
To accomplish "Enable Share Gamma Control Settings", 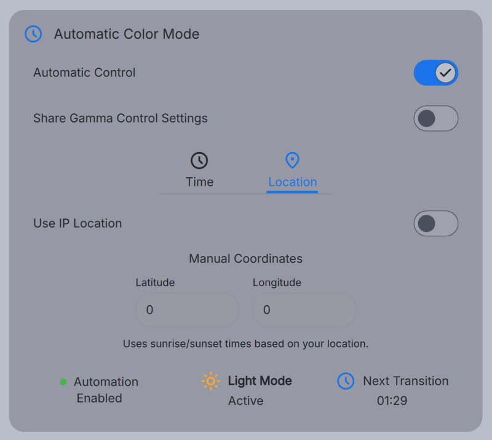I will pos(436,118).
